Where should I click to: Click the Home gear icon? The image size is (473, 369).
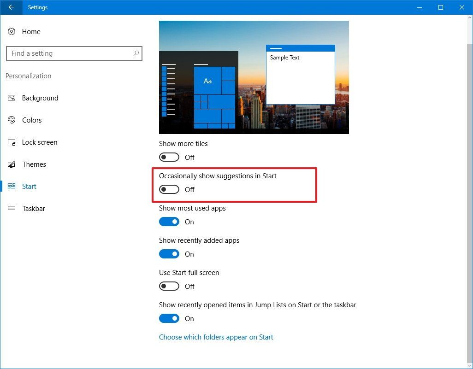tap(12, 31)
